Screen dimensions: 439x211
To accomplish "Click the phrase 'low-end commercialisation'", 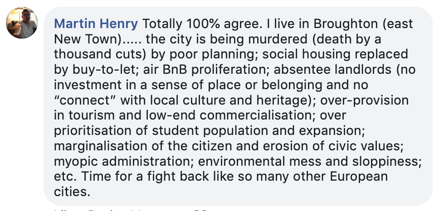I will tap(245, 115).
